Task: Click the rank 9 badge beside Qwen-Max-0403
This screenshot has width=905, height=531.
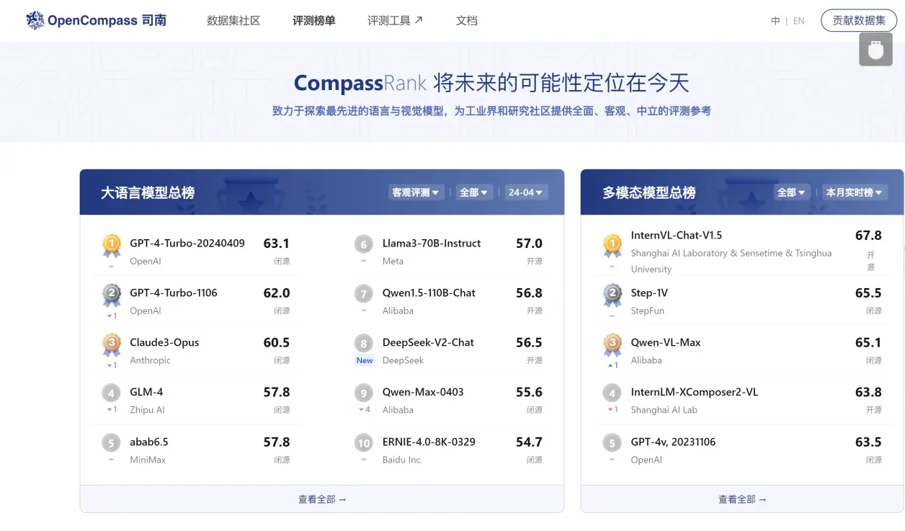Action: 364,393
